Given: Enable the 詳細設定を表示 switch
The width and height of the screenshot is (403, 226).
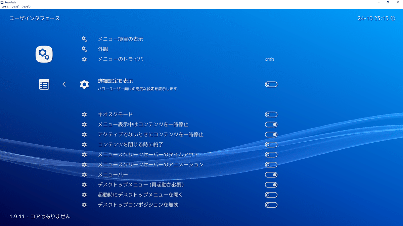Looking at the screenshot, I should coord(271,84).
